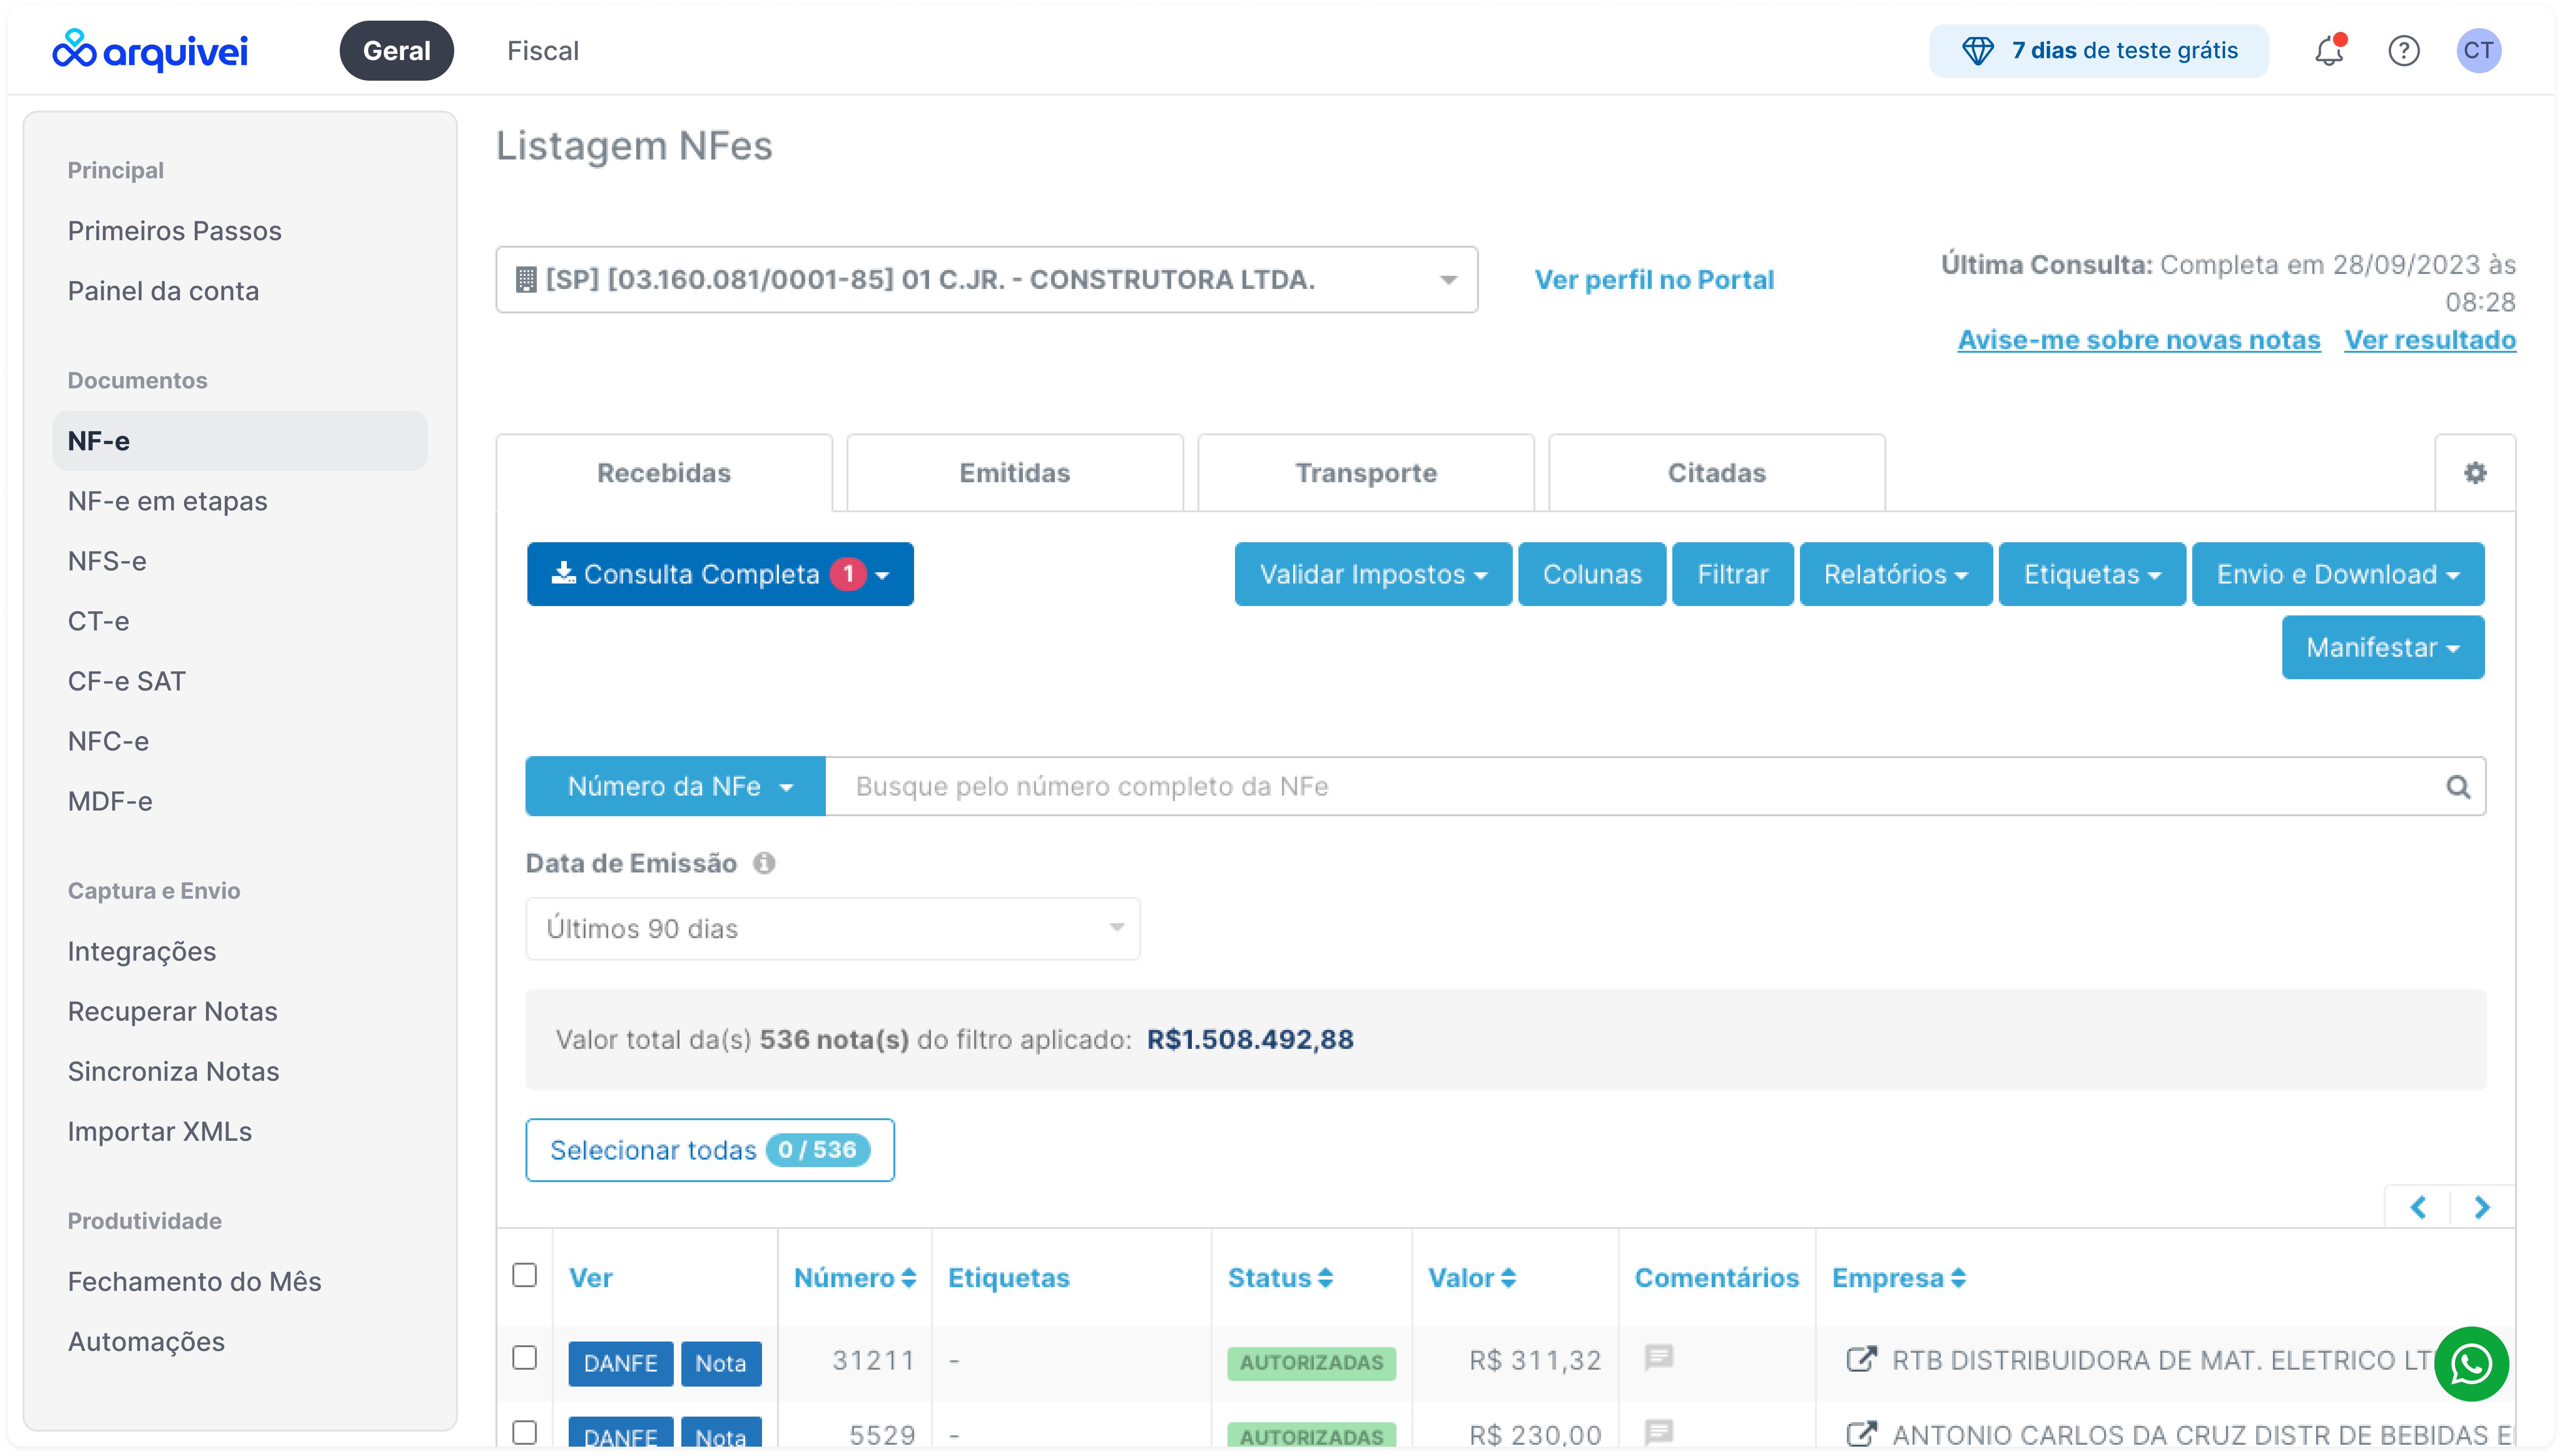Open Primeiros Passos in sidebar
This screenshot has height=1456, width=2562.
point(174,230)
